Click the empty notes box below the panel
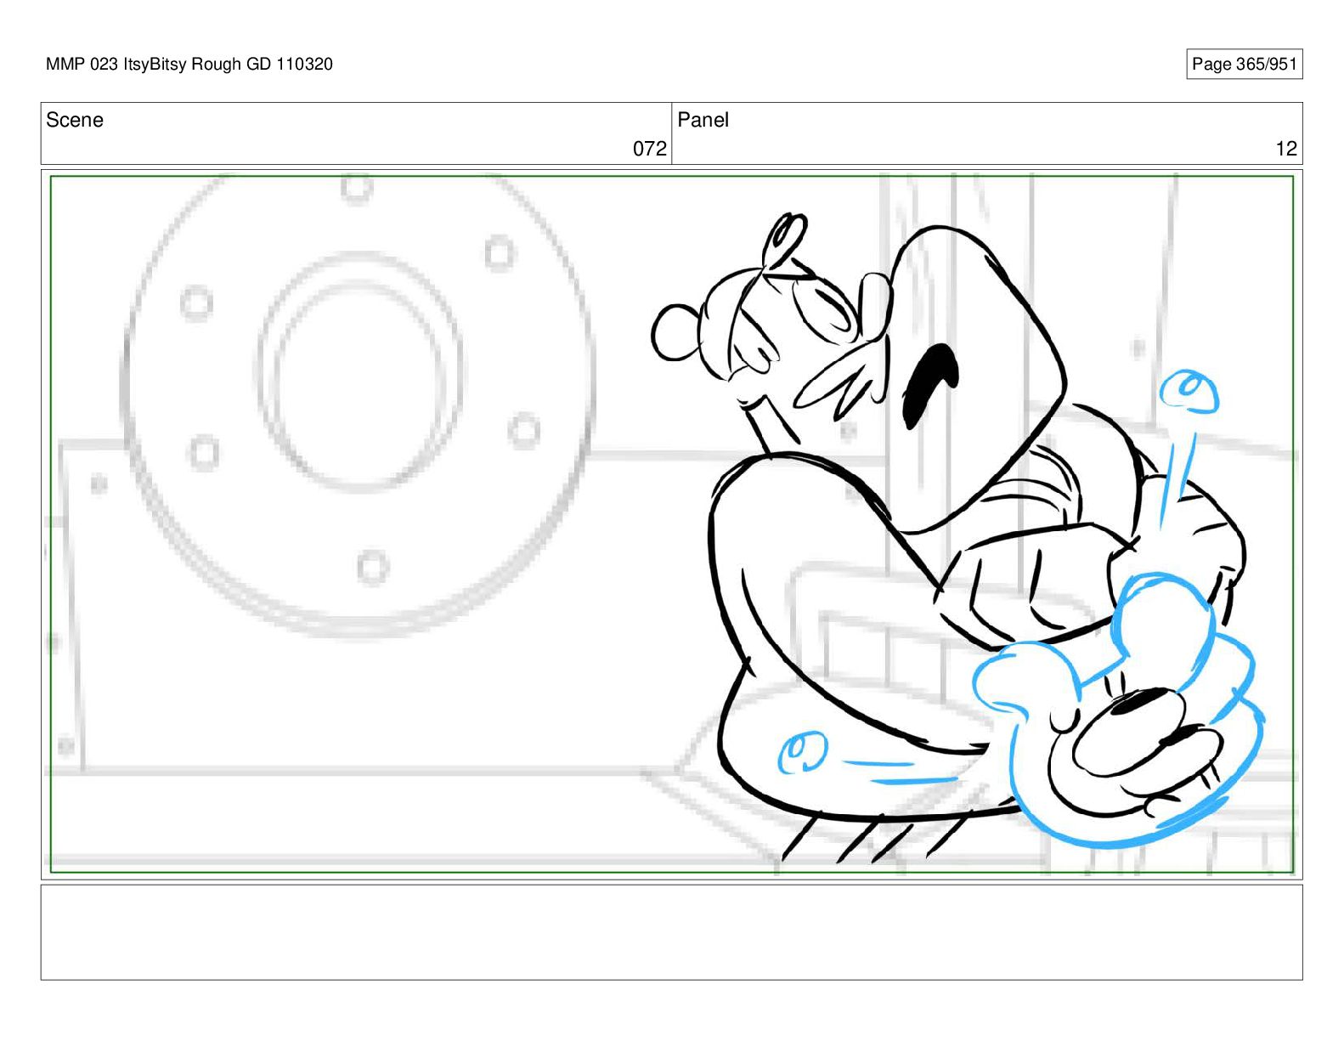Image resolution: width=1344 pixels, height=1041 pixels. [x=671, y=932]
